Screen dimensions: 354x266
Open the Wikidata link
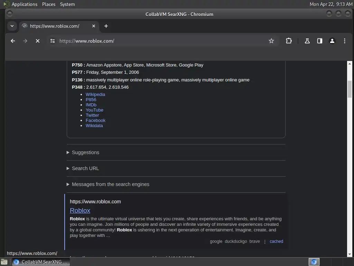[94, 125]
